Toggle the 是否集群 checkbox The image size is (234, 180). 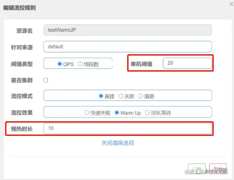tap(46, 80)
